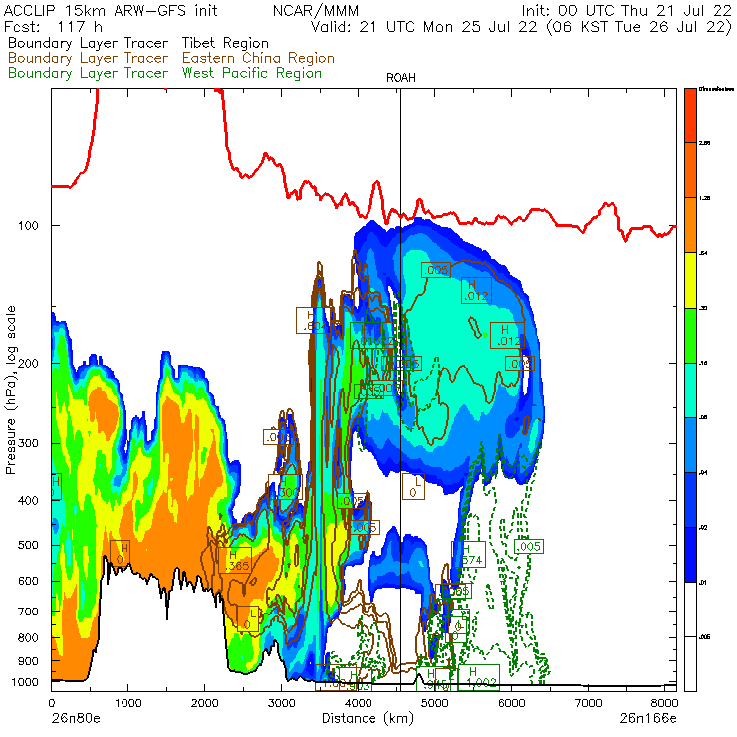Click the '8000' distance tick label
Viewport: 737px width, 737px height.
tap(664, 703)
